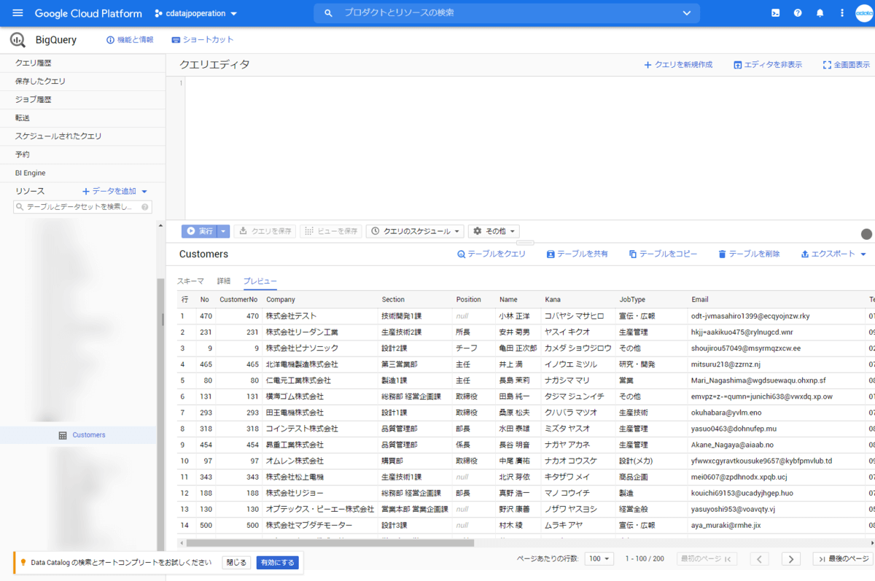Click テーブルをコピー
Image resolution: width=875 pixels, height=581 pixels.
tap(663, 254)
